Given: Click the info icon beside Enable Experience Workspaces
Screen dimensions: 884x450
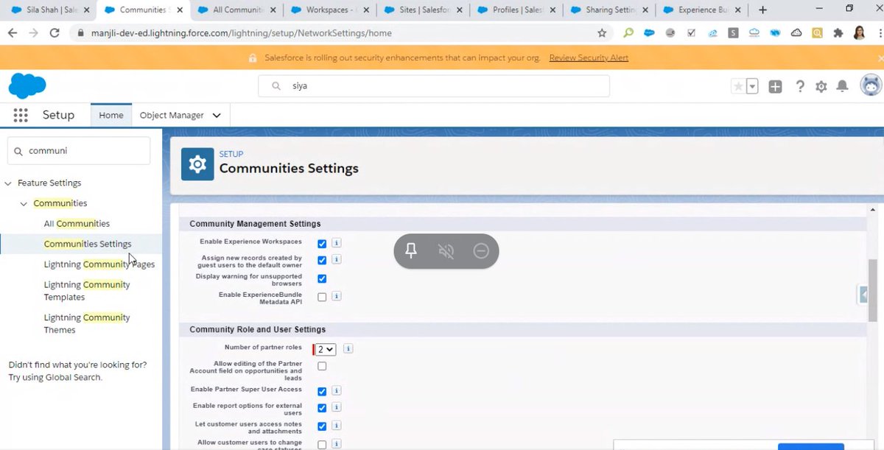Looking at the screenshot, I should (x=337, y=242).
